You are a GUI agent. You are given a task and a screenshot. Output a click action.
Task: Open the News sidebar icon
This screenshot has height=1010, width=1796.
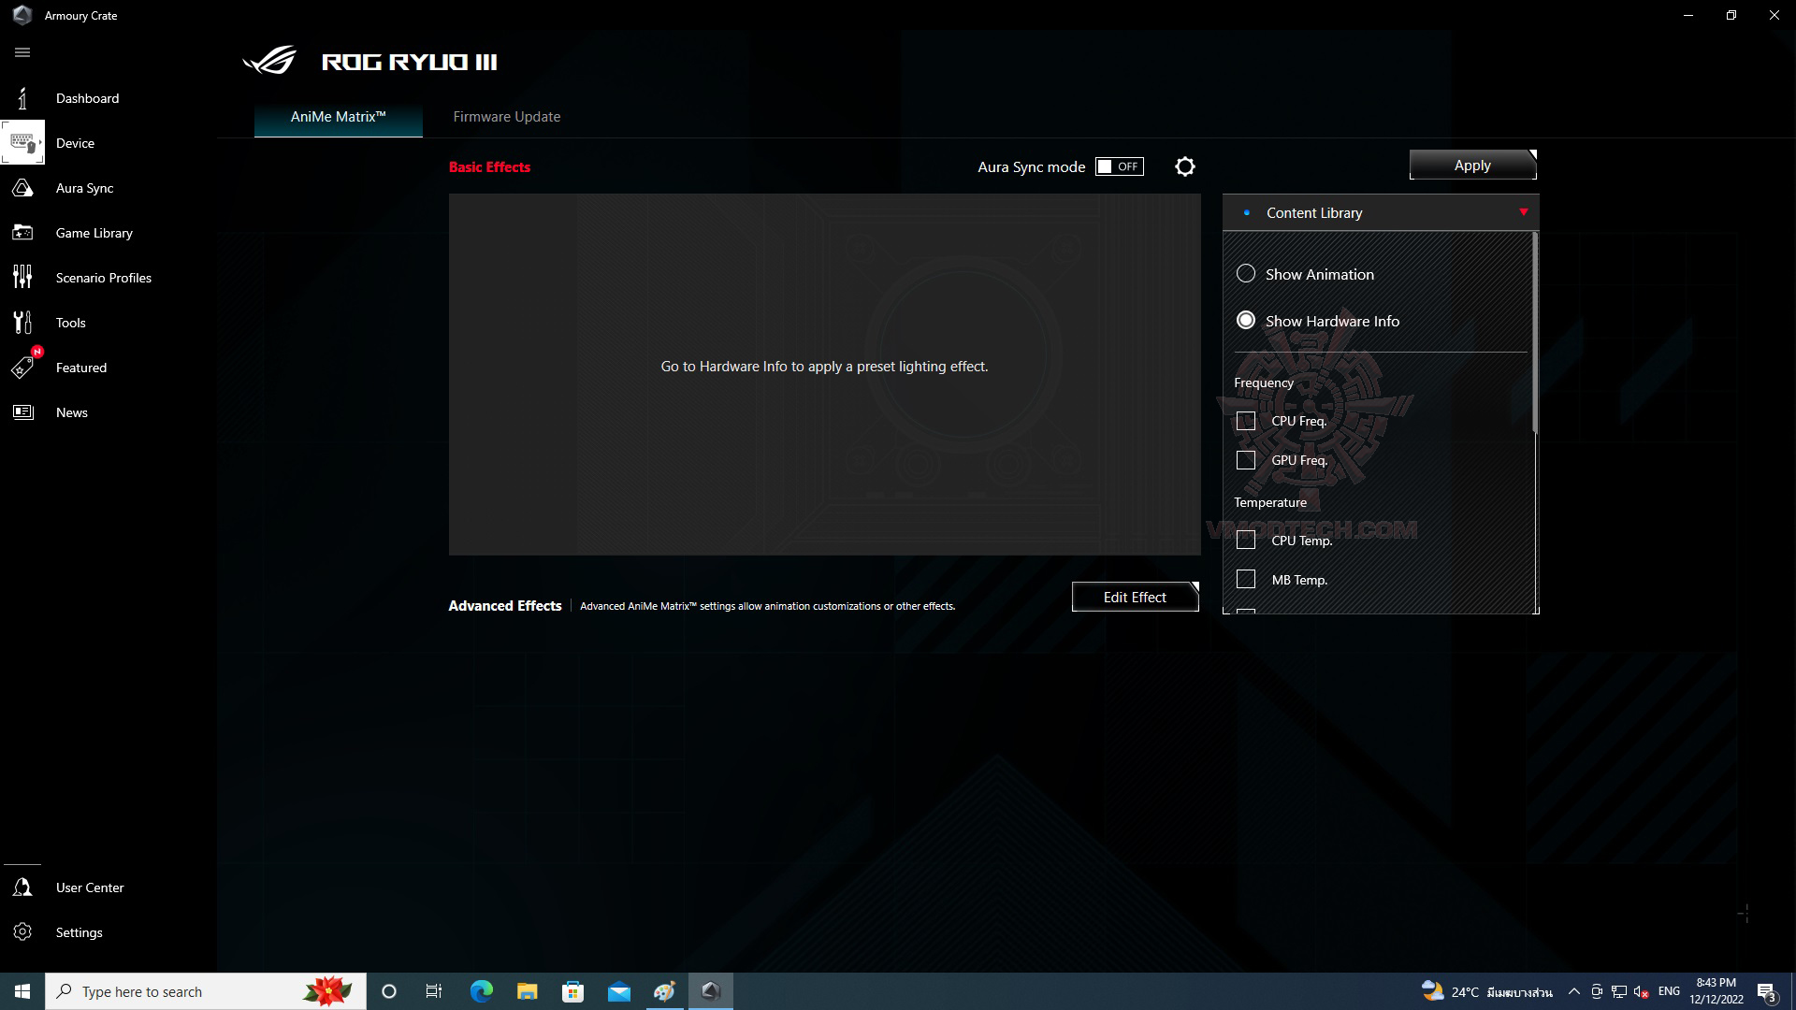pyautogui.click(x=22, y=412)
